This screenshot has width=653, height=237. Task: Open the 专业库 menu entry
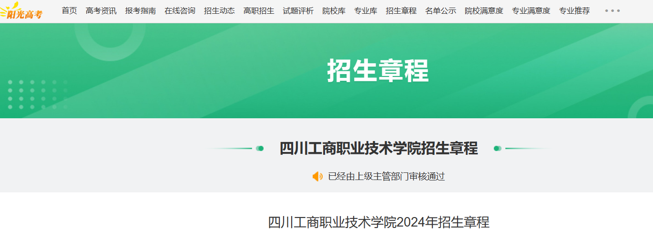366,10
